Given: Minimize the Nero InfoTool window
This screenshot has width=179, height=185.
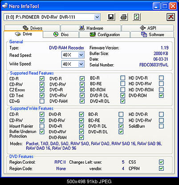Looking at the screenshot, I should click(156, 6).
